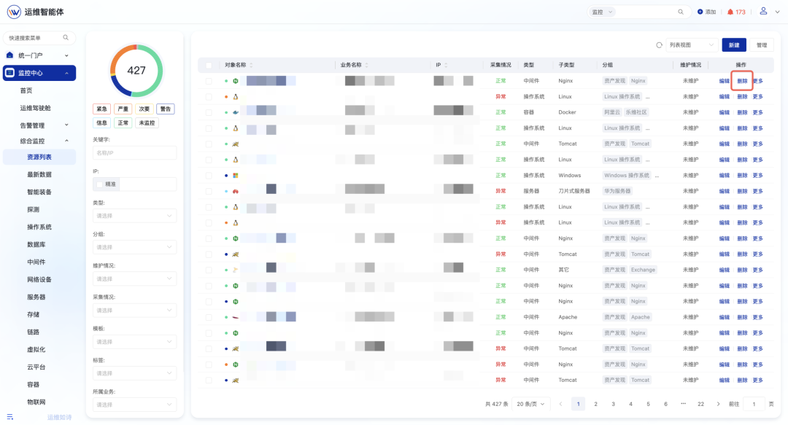Sort by 对象名称 using its sort arrows
The image size is (788, 425).
[x=251, y=65]
